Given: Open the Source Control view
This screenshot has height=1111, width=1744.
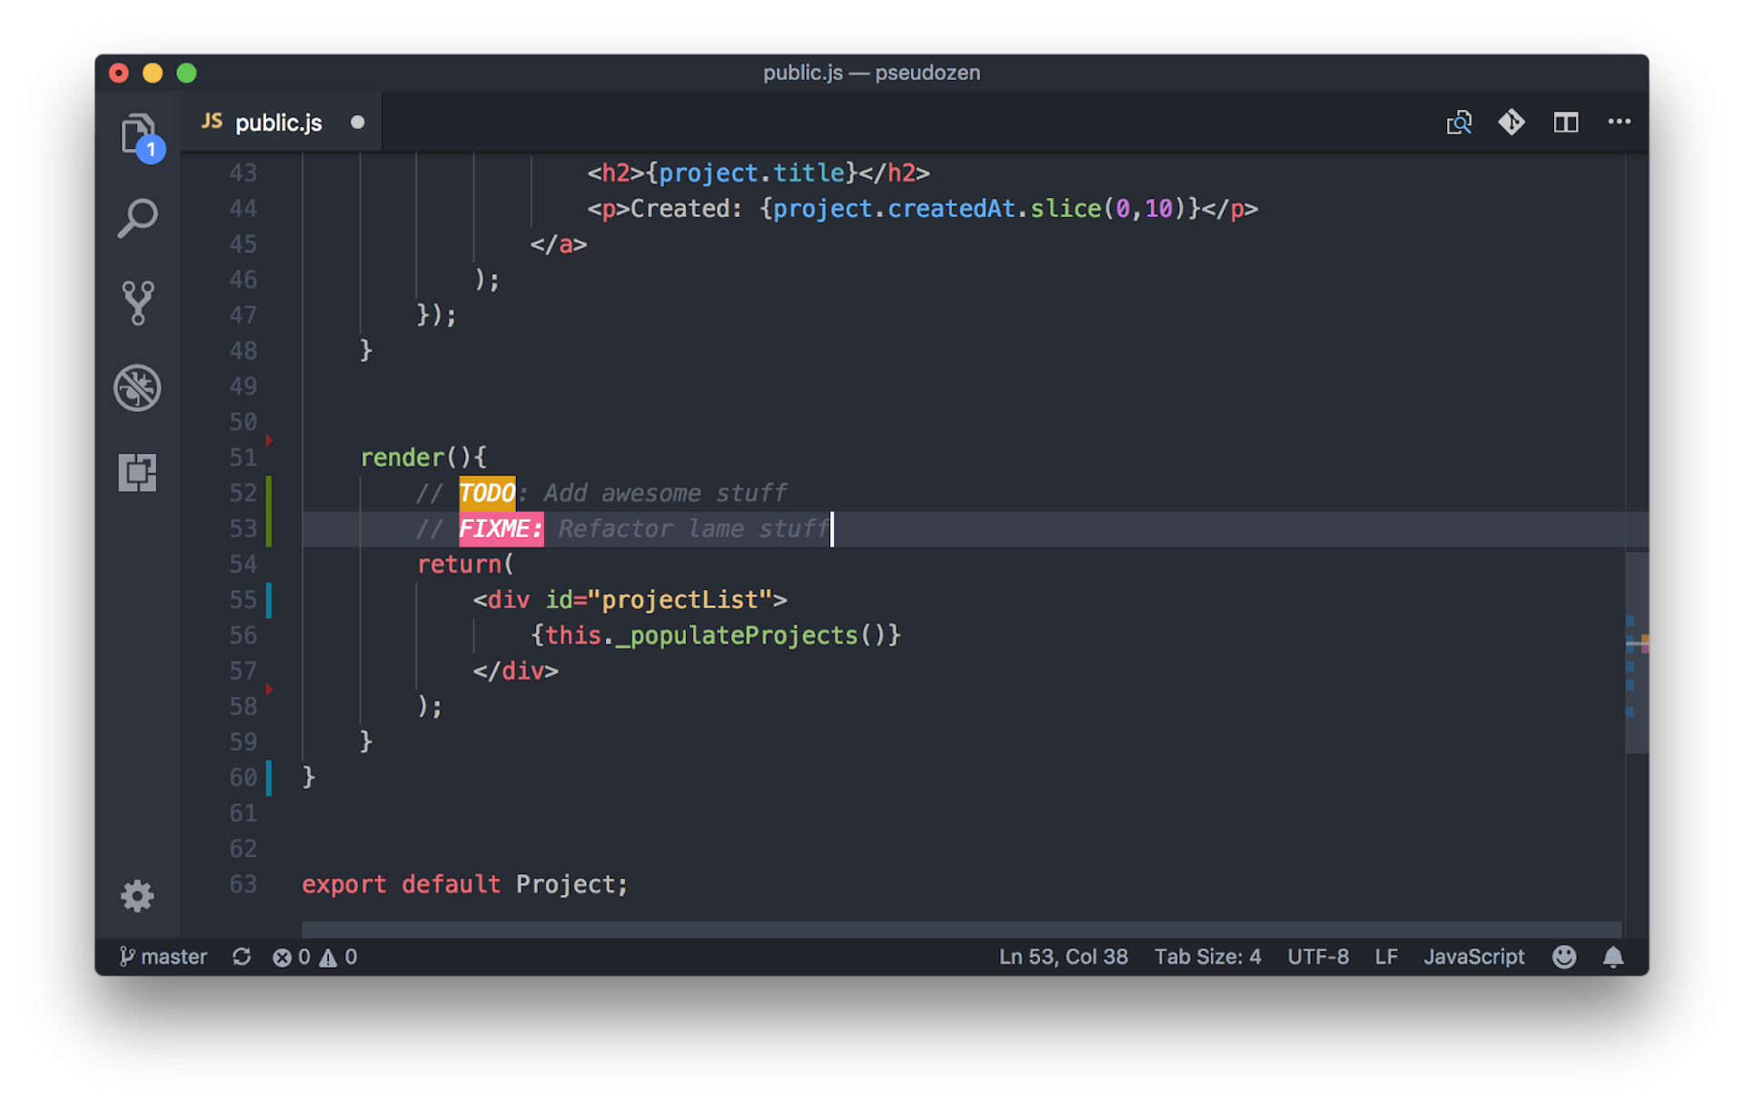Looking at the screenshot, I should (x=137, y=302).
